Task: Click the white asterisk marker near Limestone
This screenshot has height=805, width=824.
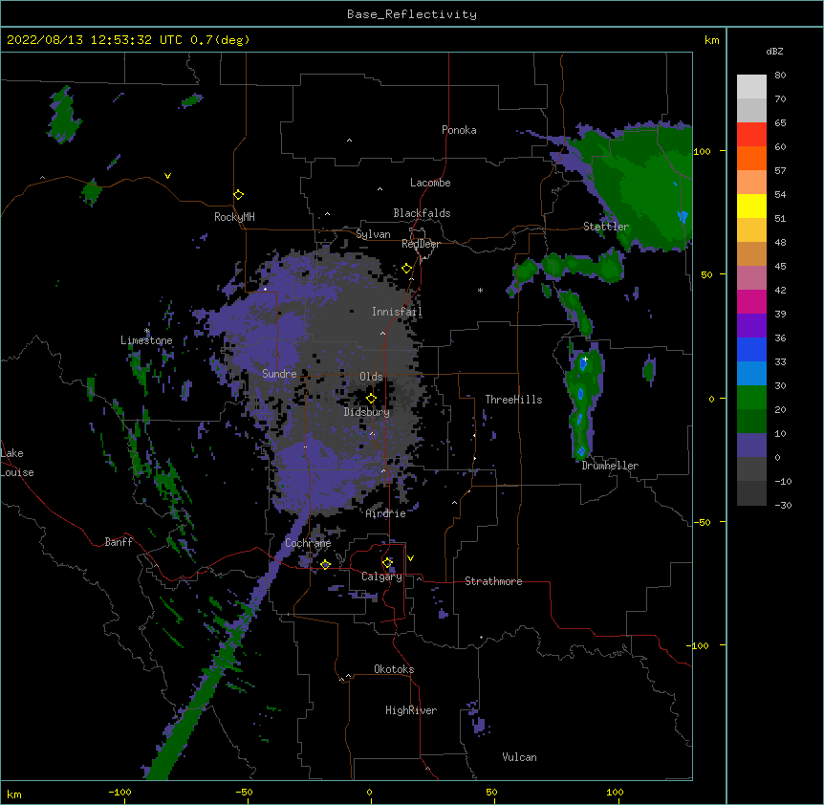Action: pyautogui.click(x=146, y=331)
